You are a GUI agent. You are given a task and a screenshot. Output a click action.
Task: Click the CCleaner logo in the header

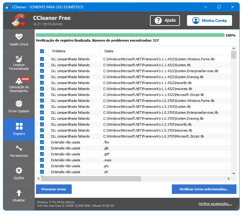click(x=19, y=20)
